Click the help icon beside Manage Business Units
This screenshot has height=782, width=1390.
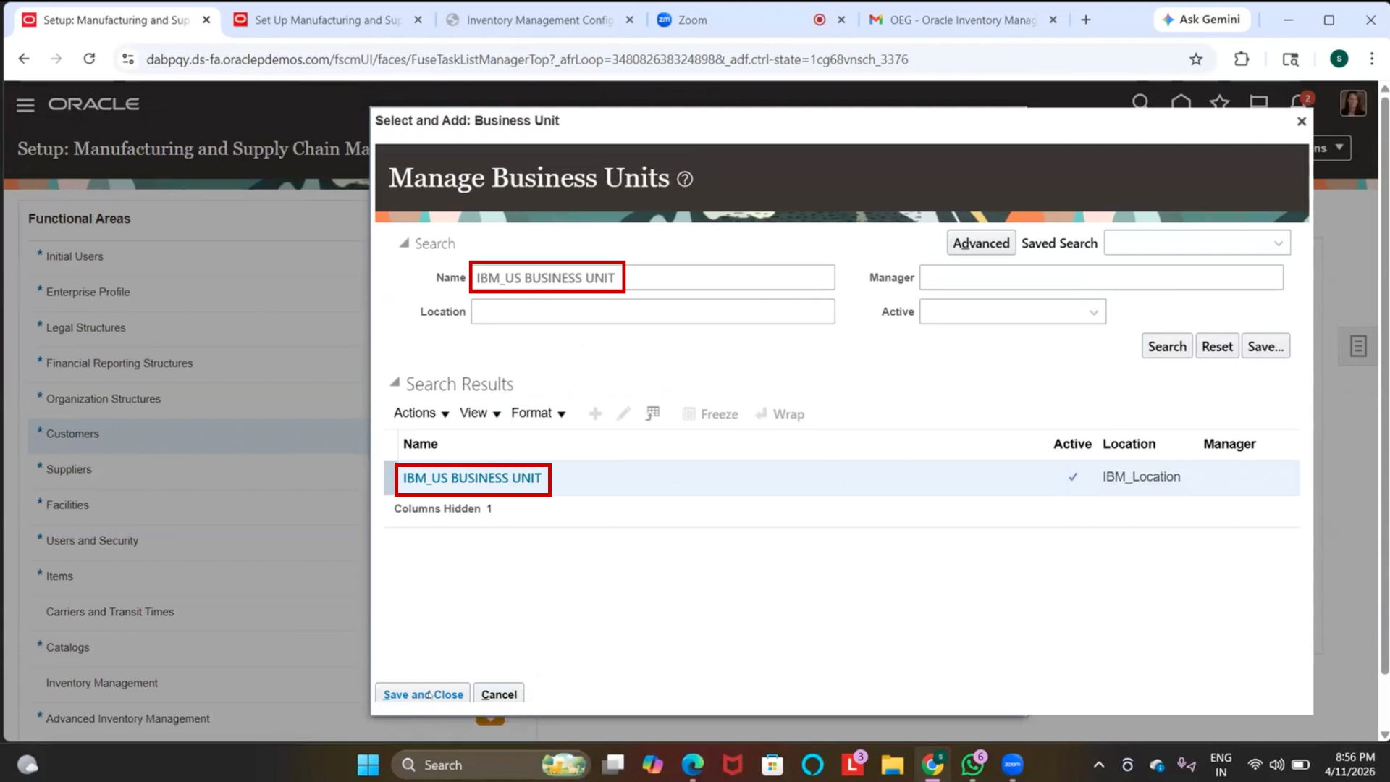click(x=684, y=179)
